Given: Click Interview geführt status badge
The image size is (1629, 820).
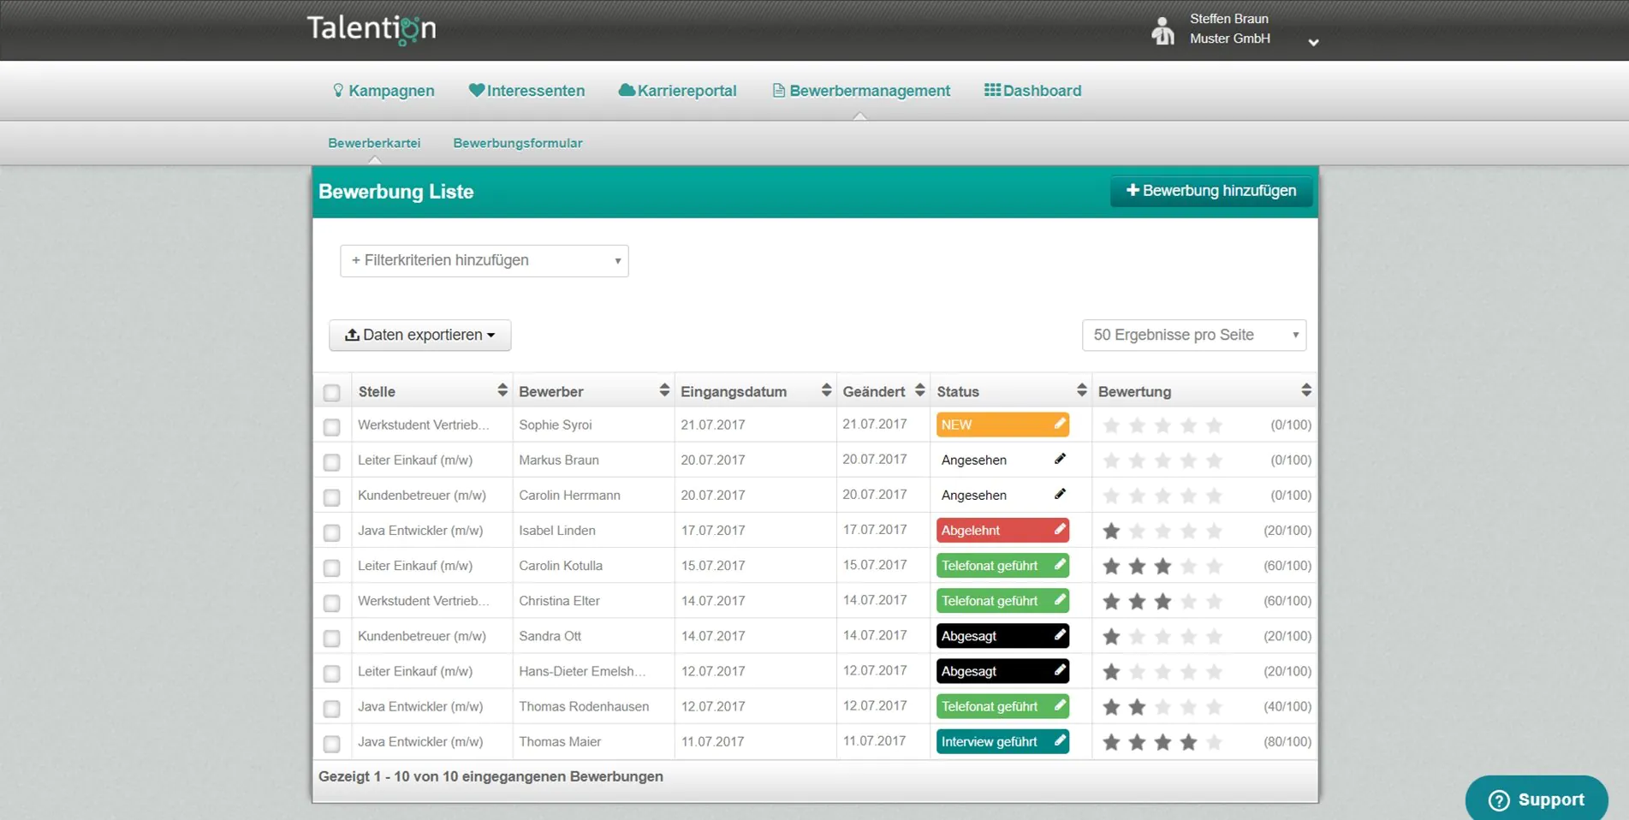Looking at the screenshot, I should click(x=1002, y=741).
